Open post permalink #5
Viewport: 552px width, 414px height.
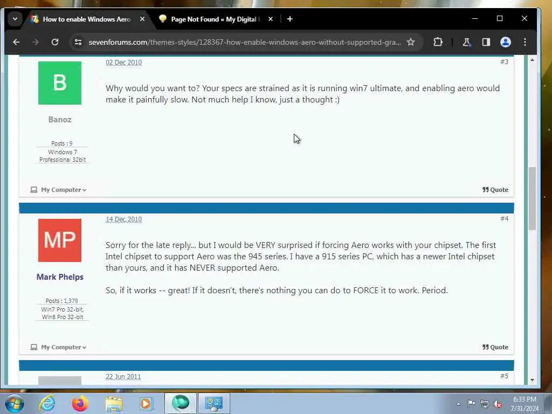coord(504,376)
